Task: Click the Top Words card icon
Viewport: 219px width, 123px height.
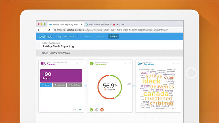Action: [x=140, y=63]
